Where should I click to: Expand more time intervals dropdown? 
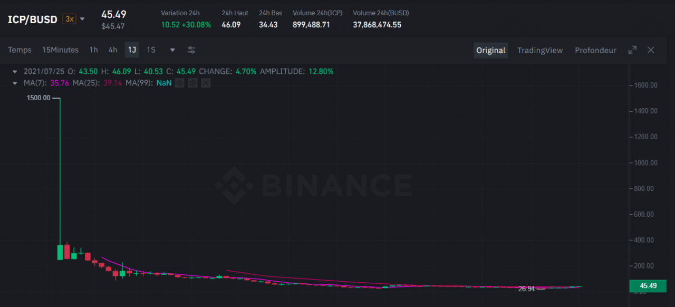click(172, 50)
